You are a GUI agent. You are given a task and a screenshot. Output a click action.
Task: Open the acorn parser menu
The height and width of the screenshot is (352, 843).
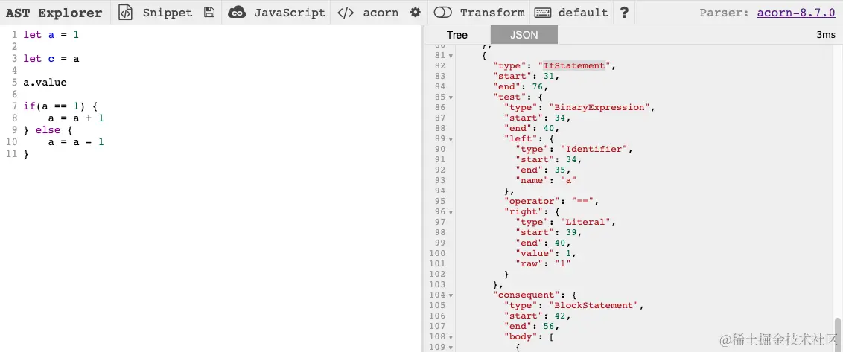click(x=381, y=13)
